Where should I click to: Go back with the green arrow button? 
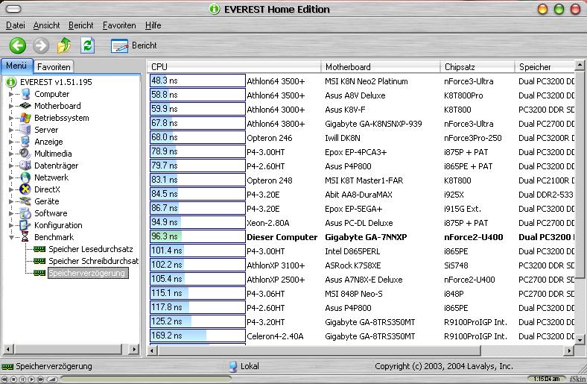click(x=18, y=45)
